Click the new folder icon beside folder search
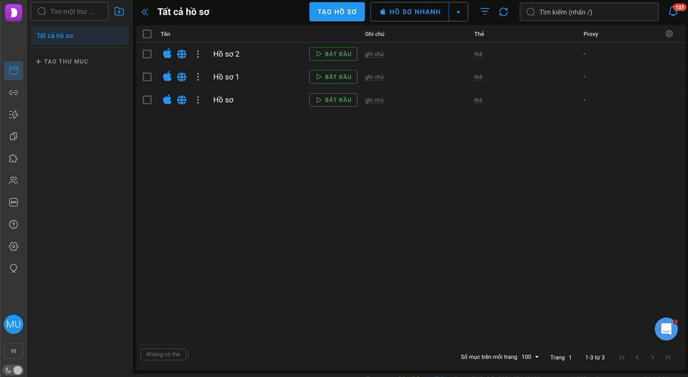688x377 pixels. [119, 11]
